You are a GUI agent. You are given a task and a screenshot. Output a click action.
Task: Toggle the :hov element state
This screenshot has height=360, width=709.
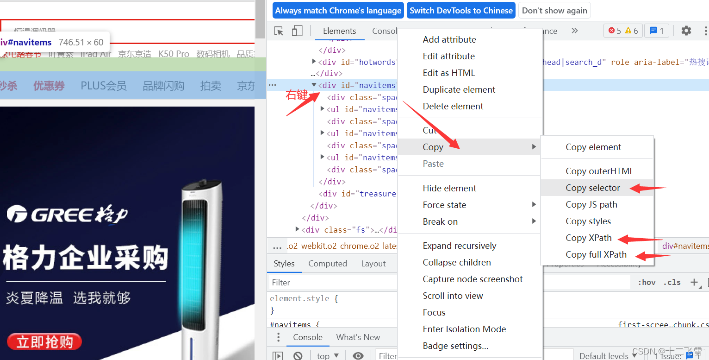(647, 282)
